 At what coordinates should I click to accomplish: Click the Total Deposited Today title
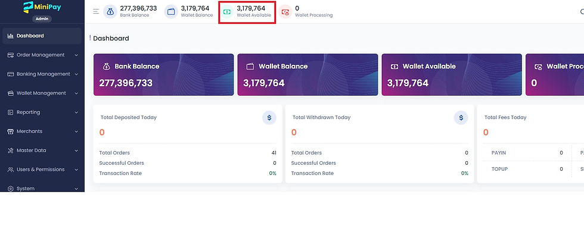(x=129, y=118)
